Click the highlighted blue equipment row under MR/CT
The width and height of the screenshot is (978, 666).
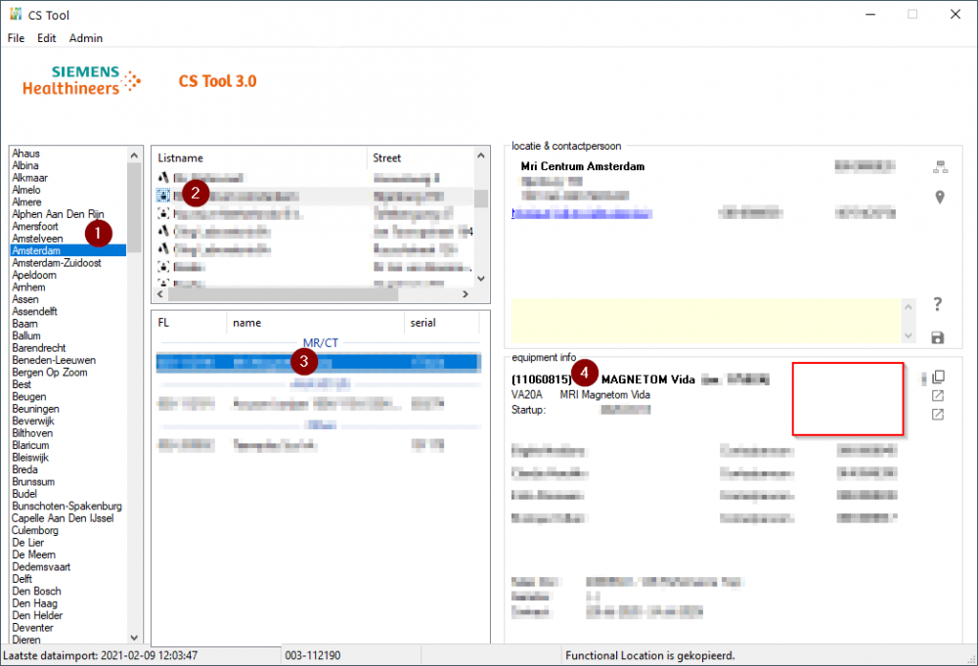point(319,362)
